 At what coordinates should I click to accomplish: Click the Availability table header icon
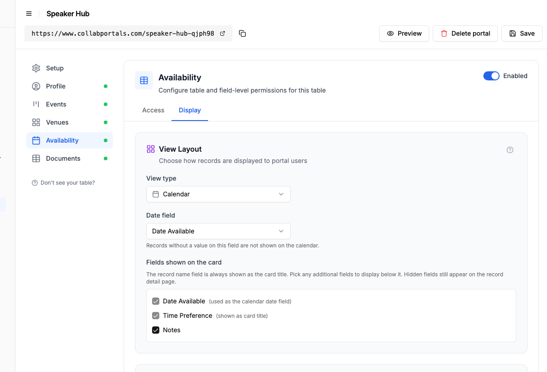(x=144, y=80)
